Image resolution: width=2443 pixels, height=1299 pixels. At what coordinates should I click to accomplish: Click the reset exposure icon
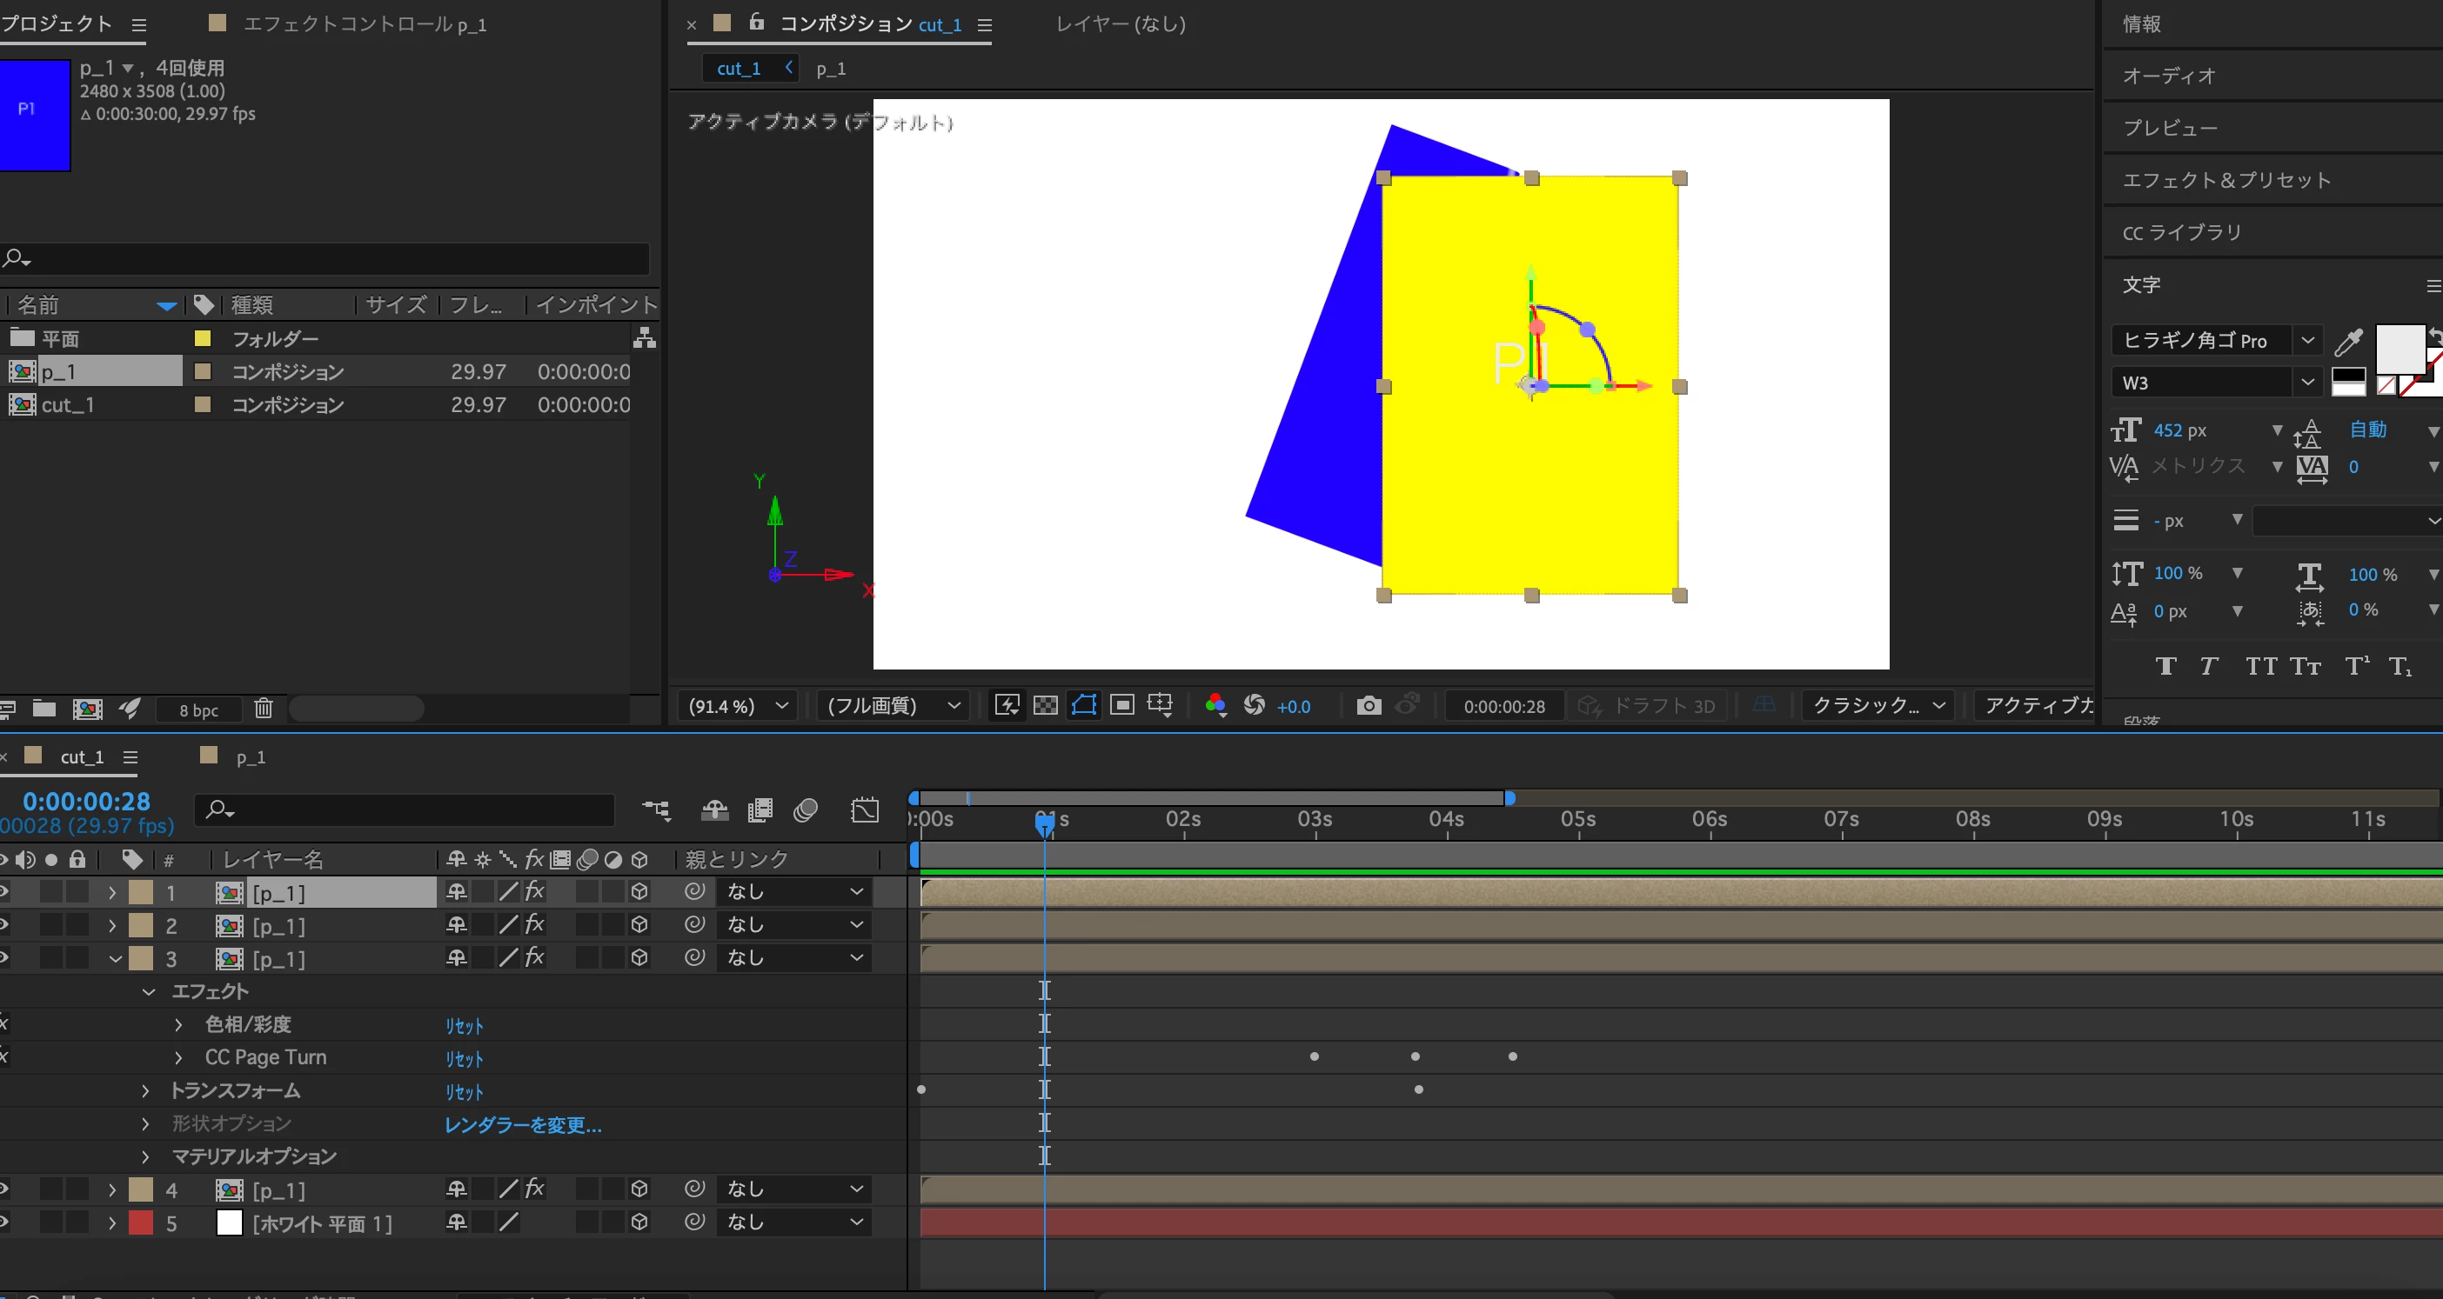(x=1254, y=706)
